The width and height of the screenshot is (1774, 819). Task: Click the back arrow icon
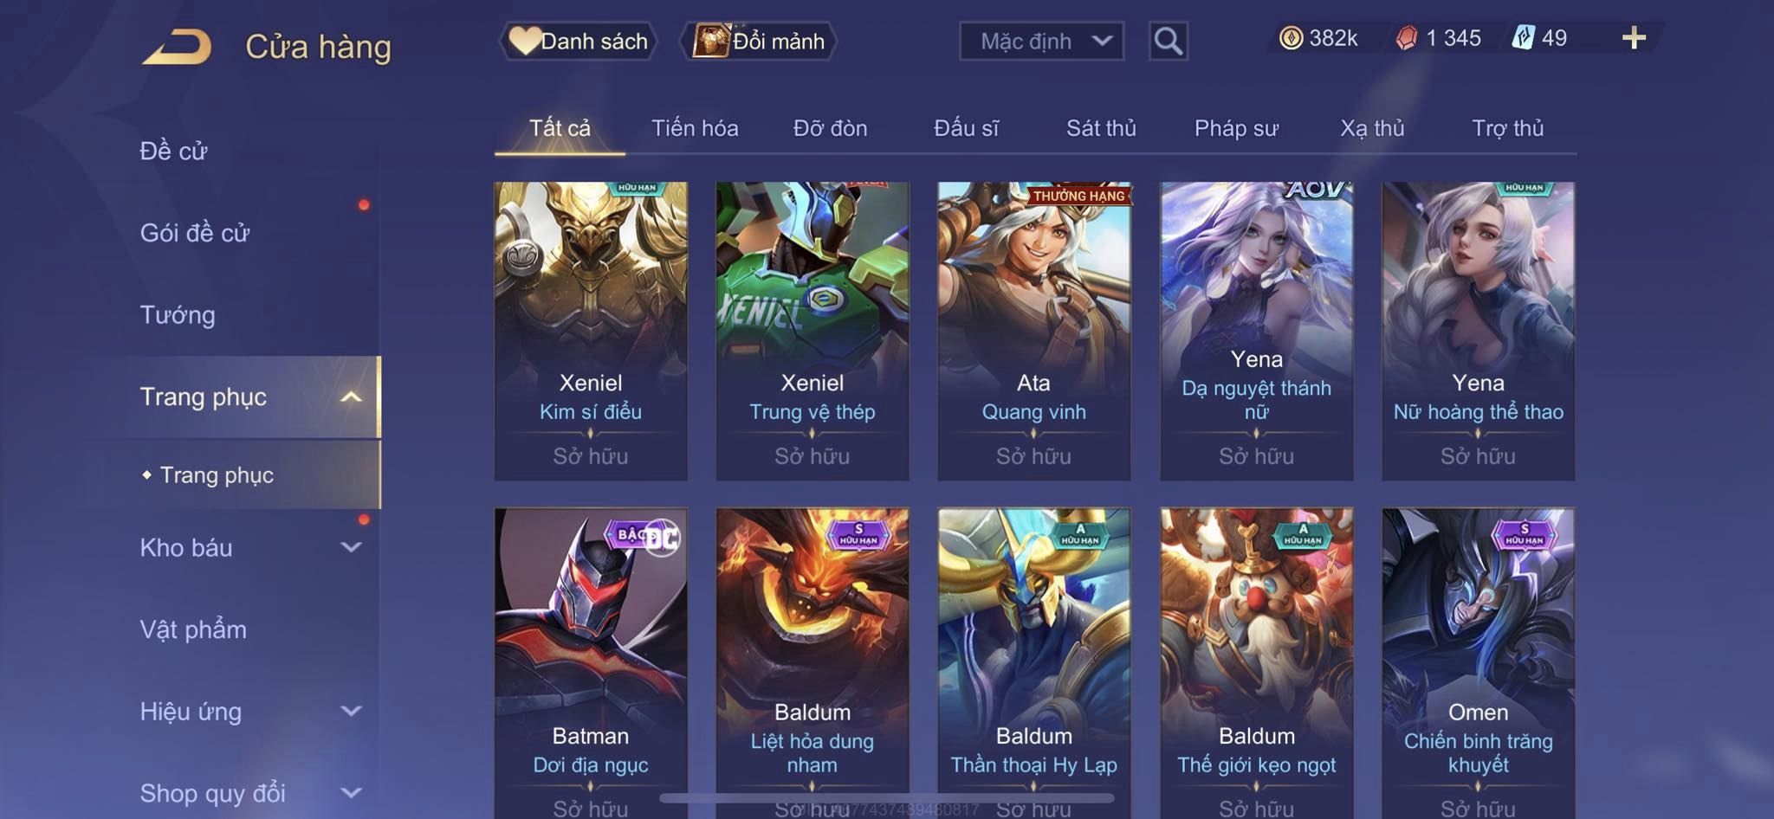178,47
